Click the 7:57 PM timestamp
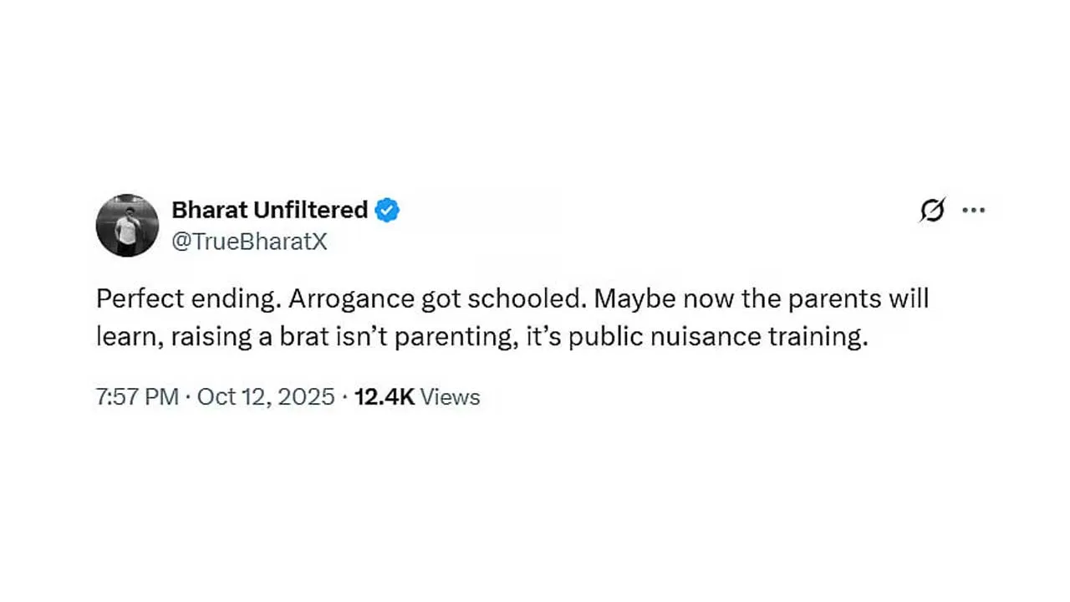Image resolution: width=1070 pixels, height=602 pixels. pos(137,396)
